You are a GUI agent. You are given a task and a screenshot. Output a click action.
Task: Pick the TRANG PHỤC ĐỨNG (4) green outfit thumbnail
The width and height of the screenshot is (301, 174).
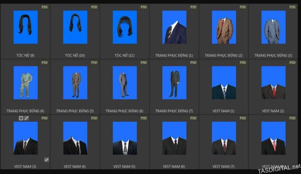point(25,83)
